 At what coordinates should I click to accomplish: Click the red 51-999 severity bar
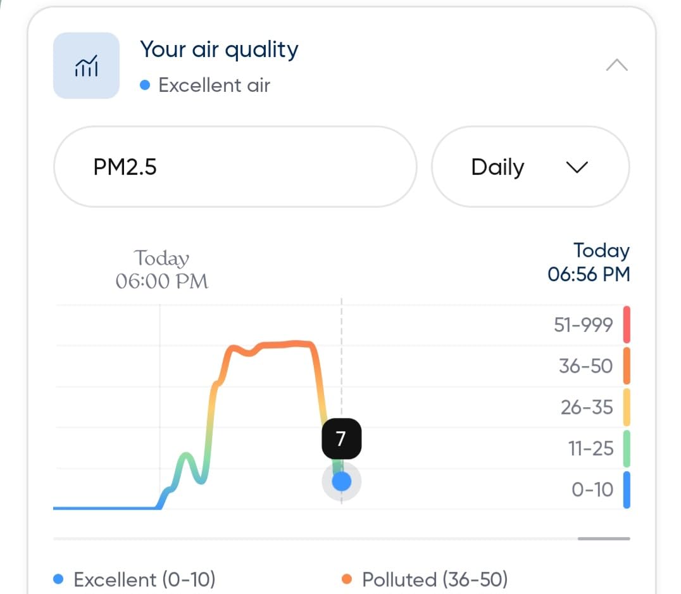625,324
